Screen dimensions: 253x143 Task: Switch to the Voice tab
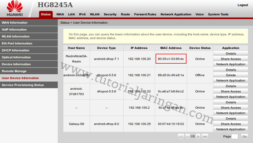pos(200,14)
